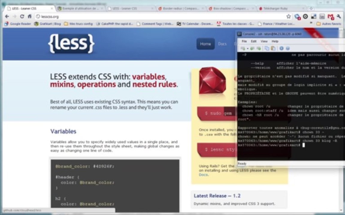Click the forward navigation arrow in Chrome
The height and width of the screenshot is (215, 345).
(14, 16)
